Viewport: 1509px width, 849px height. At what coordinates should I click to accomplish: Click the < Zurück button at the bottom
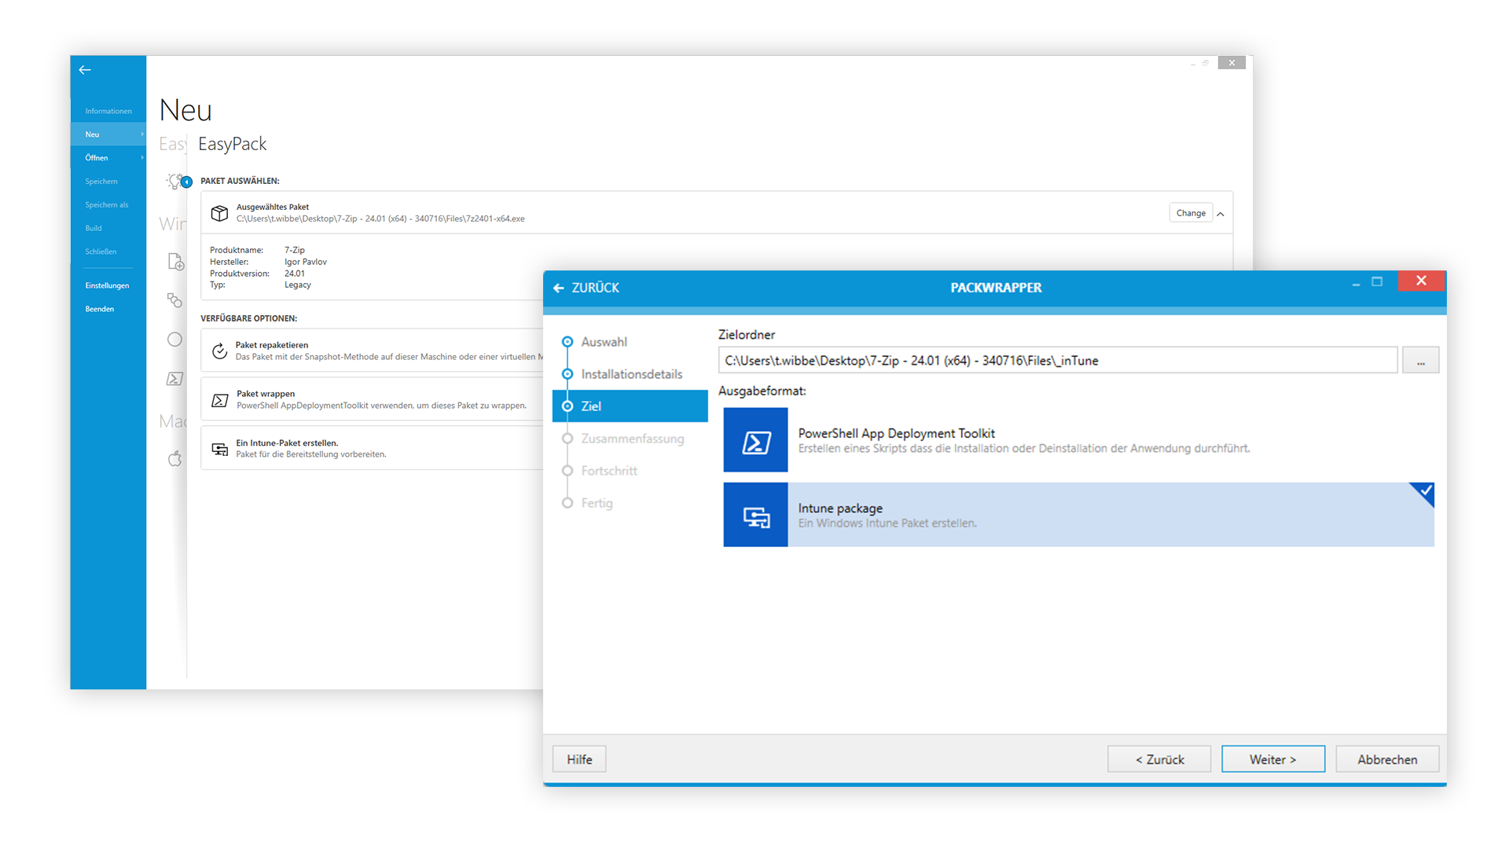click(x=1159, y=759)
